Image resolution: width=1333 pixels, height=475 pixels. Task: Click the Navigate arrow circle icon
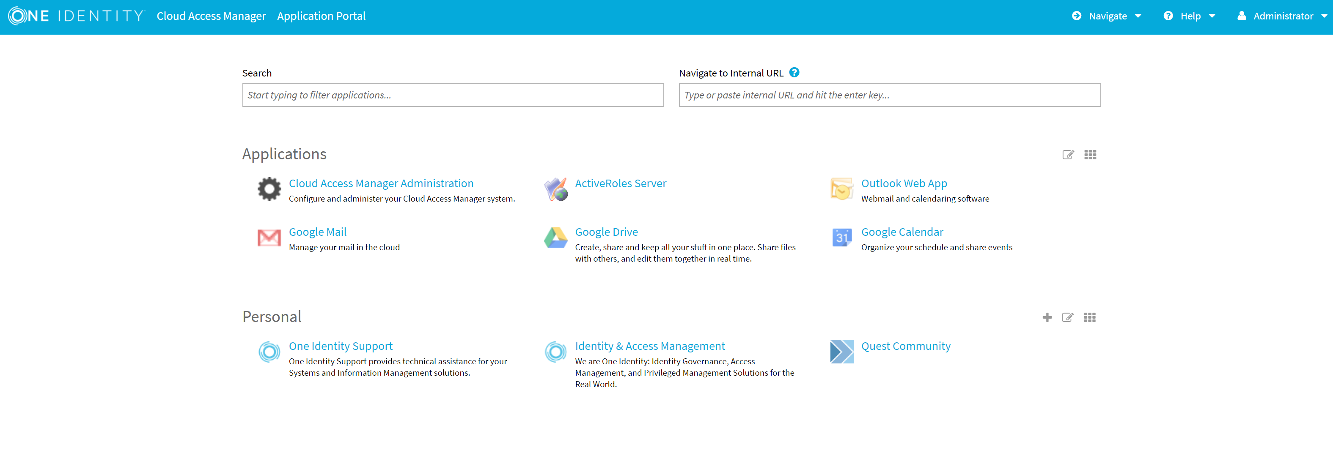(x=1076, y=16)
